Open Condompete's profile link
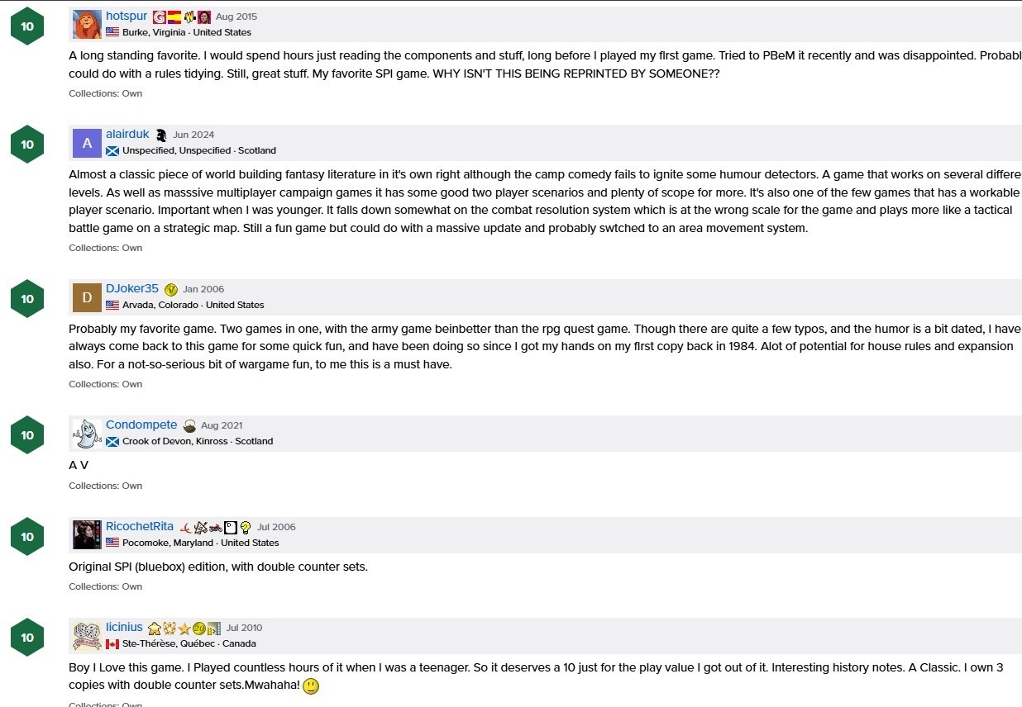Screen dimensions: 1022x707 pos(141,425)
